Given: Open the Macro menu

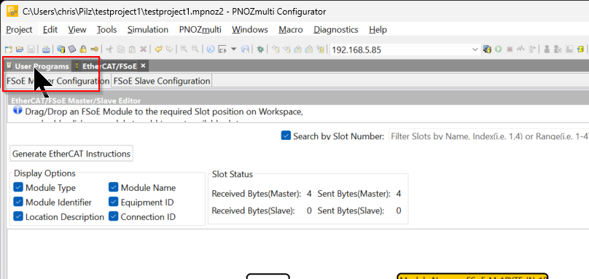Looking at the screenshot, I should point(291,30).
